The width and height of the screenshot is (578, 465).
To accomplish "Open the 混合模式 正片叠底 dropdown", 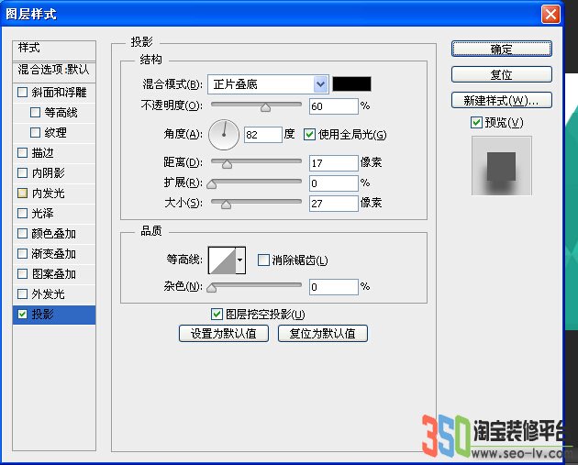I will point(268,84).
